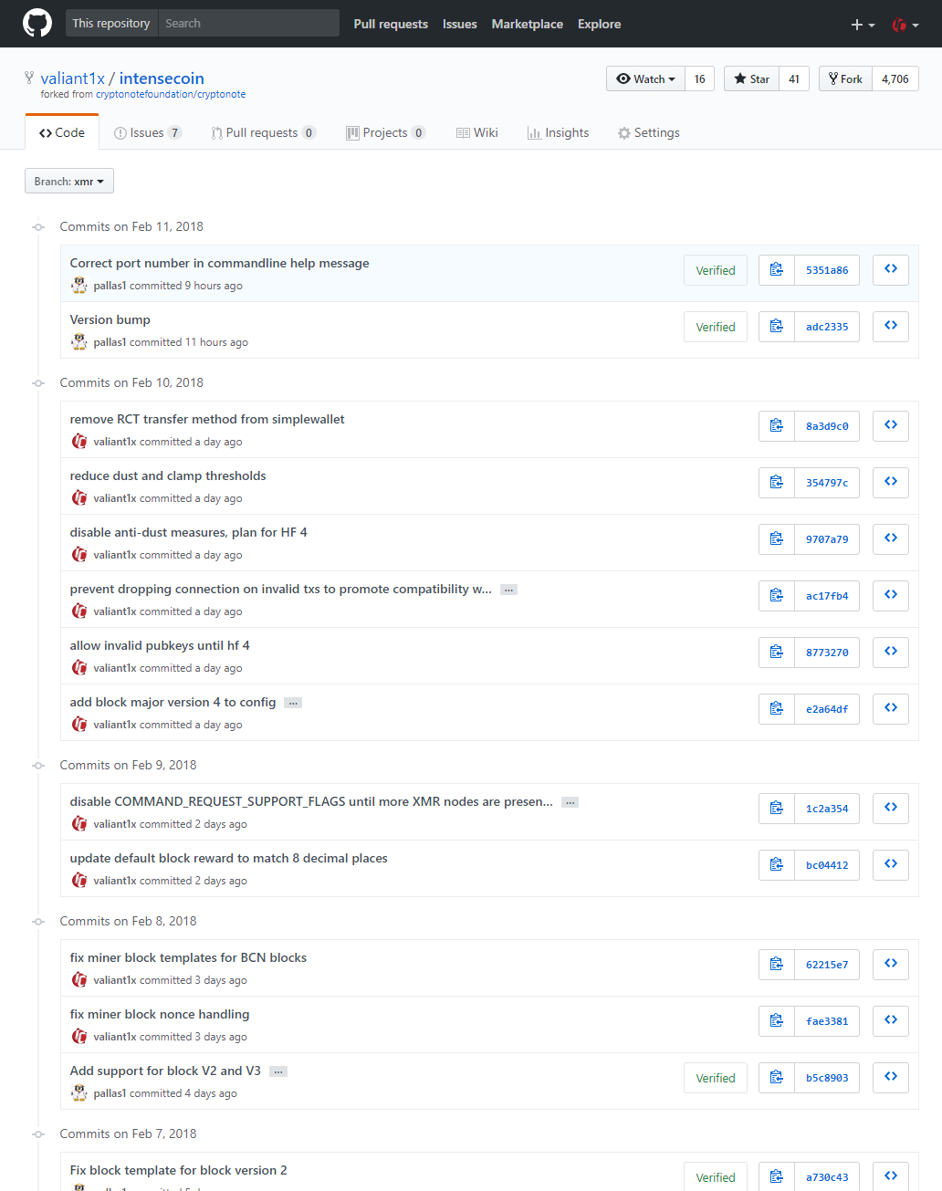Click pallas1 avatar on Version bump commit

[x=79, y=341]
